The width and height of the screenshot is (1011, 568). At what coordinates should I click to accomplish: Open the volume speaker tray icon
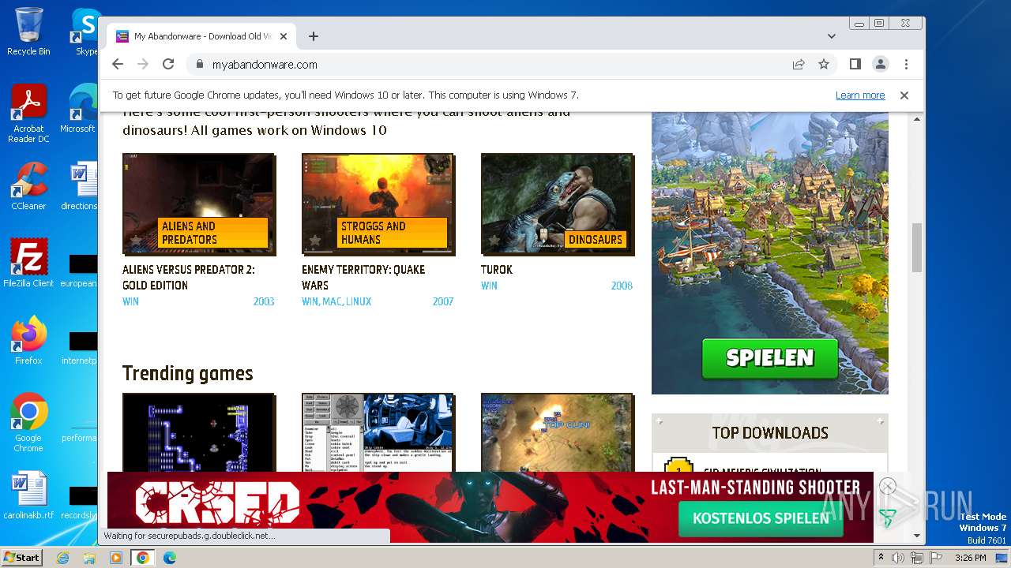pos(899,558)
